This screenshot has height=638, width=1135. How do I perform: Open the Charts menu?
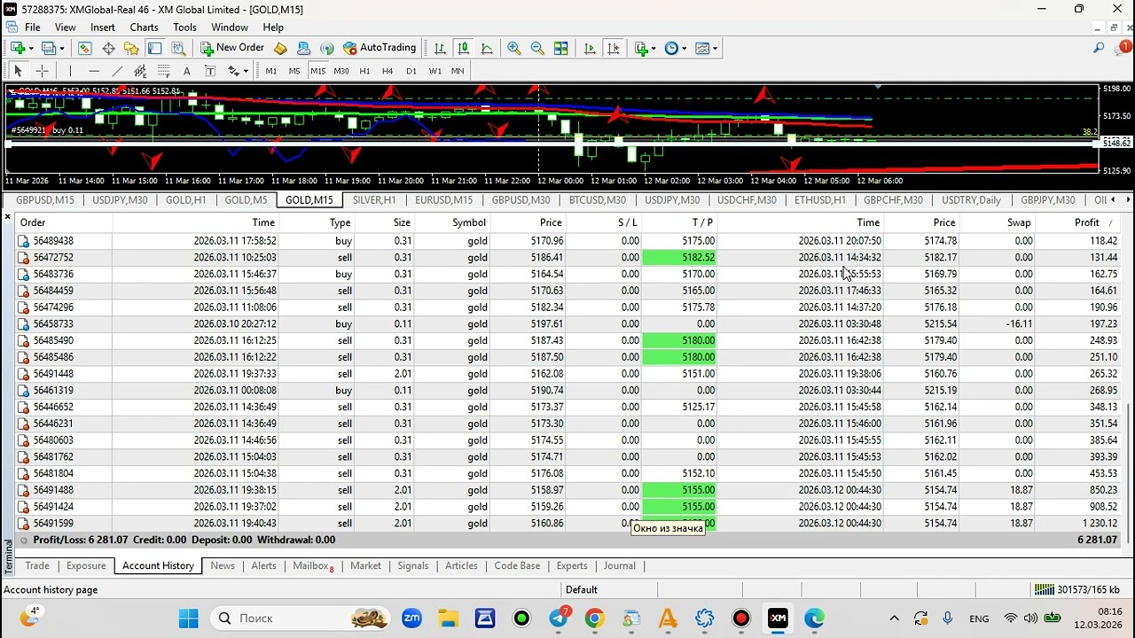coord(144,27)
